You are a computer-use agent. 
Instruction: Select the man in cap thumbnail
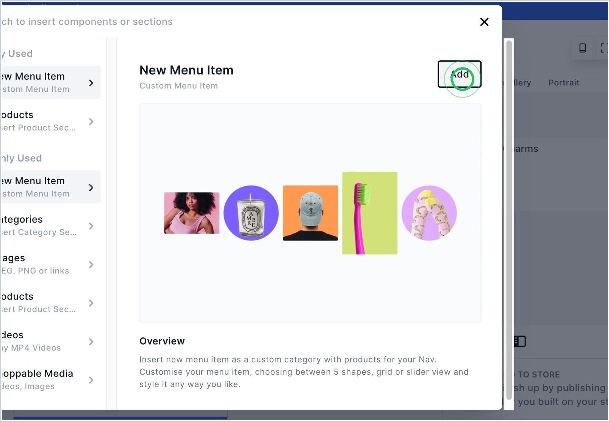pos(310,213)
